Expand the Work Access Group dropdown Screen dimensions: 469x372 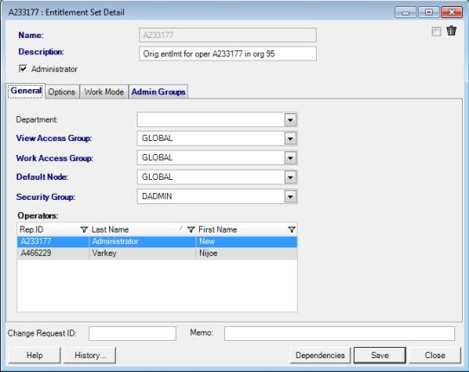pos(290,158)
